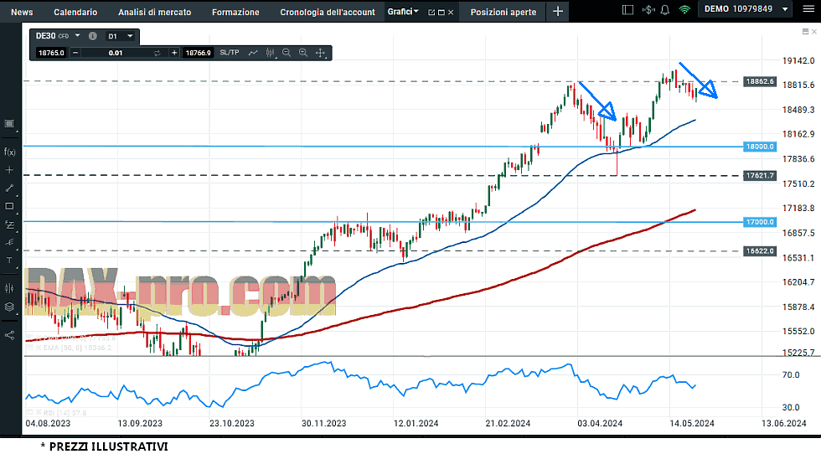
Task: Open the one-click trading dollar icon
Action: click(x=648, y=9)
